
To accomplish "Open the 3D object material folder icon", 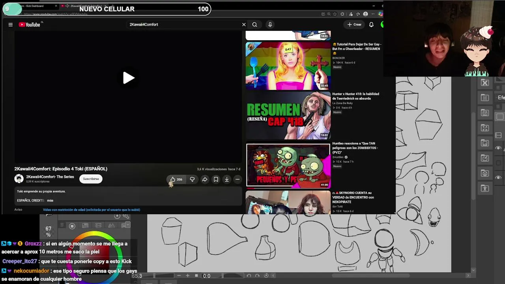I will click(x=485, y=173).
